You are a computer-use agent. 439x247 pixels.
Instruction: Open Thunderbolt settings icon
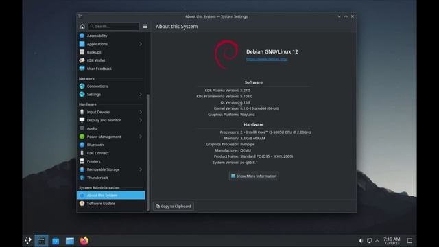tap(82, 178)
